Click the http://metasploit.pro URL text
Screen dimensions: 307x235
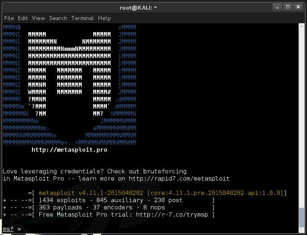coord(69,150)
